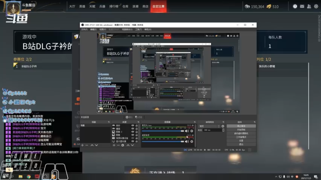The width and height of the screenshot is (321, 180).
Task: Click the 桌面音频 volume slider
Action: [163, 142]
